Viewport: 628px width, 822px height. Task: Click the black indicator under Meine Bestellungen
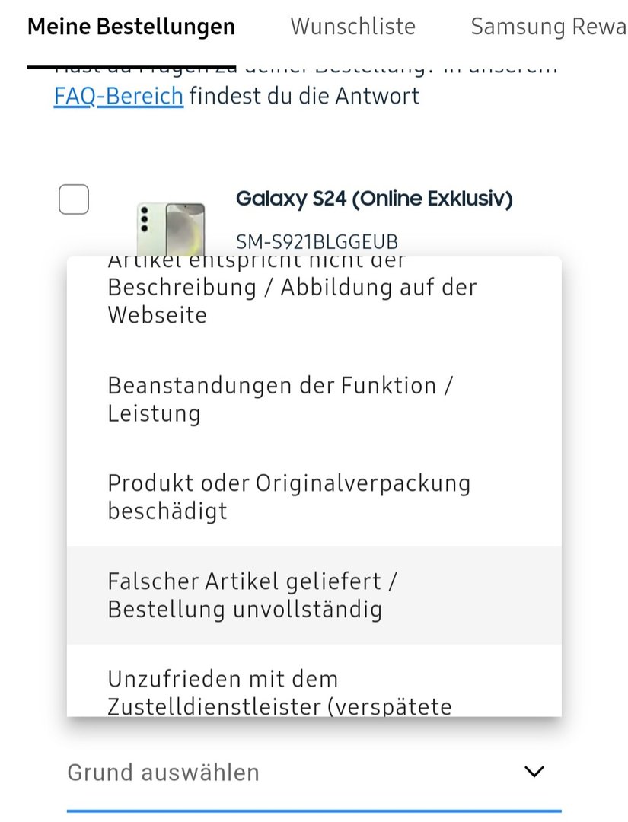coord(131,66)
